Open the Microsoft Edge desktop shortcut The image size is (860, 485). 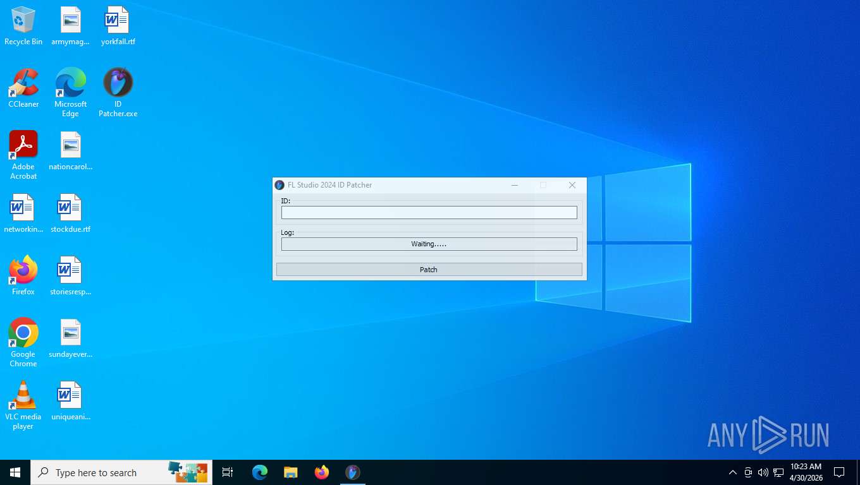coord(70,93)
